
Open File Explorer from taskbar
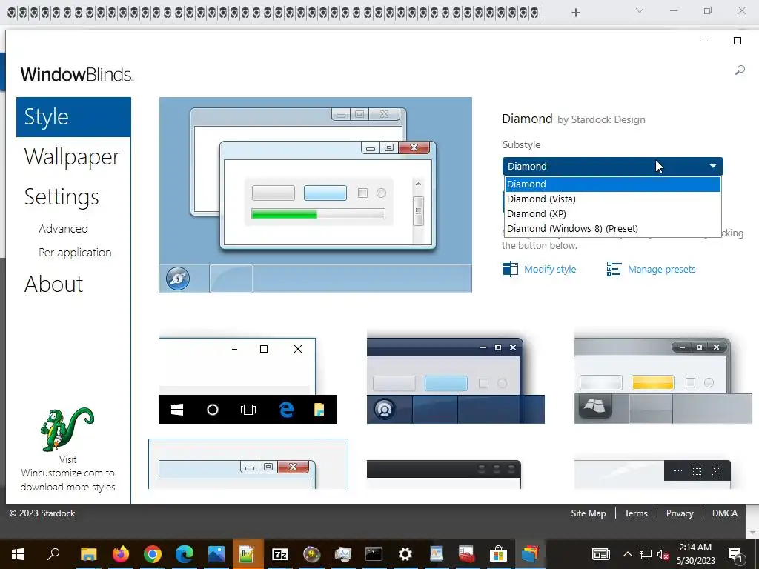tap(89, 554)
